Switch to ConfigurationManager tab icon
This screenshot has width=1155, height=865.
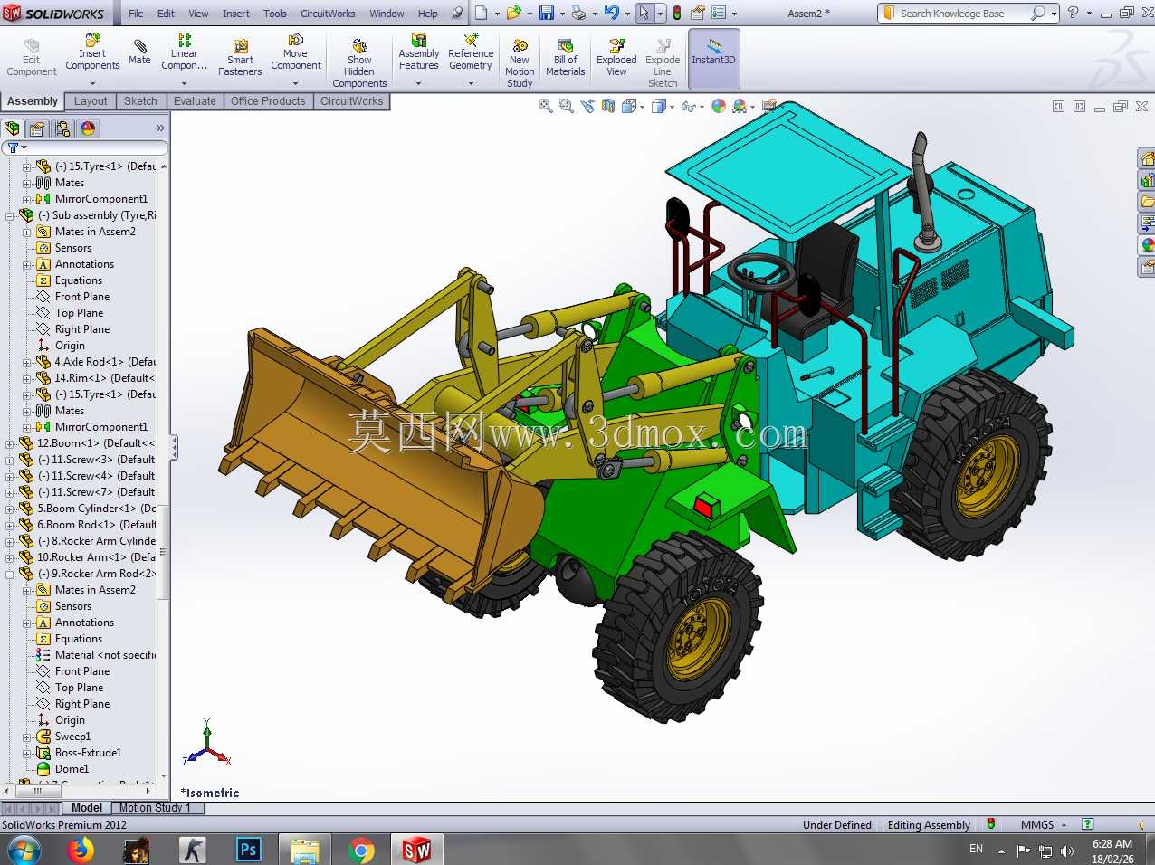point(62,128)
